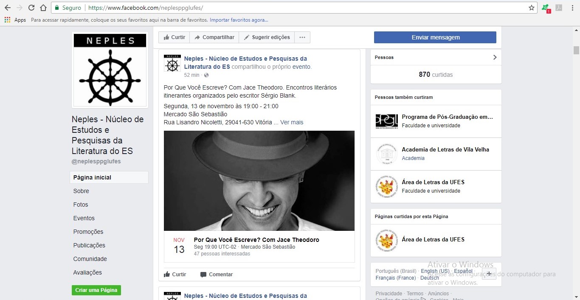Switch language to English (US)

pos(435,271)
